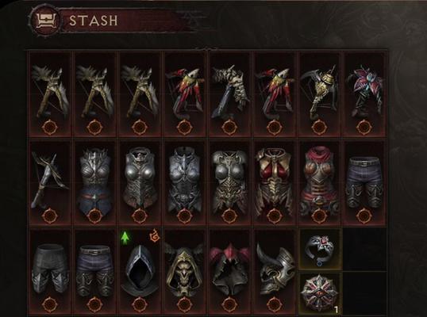The height and width of the screenshot is (317, 427).
Task: Select the bone-spiked crossbow
Action: point(230,94)
